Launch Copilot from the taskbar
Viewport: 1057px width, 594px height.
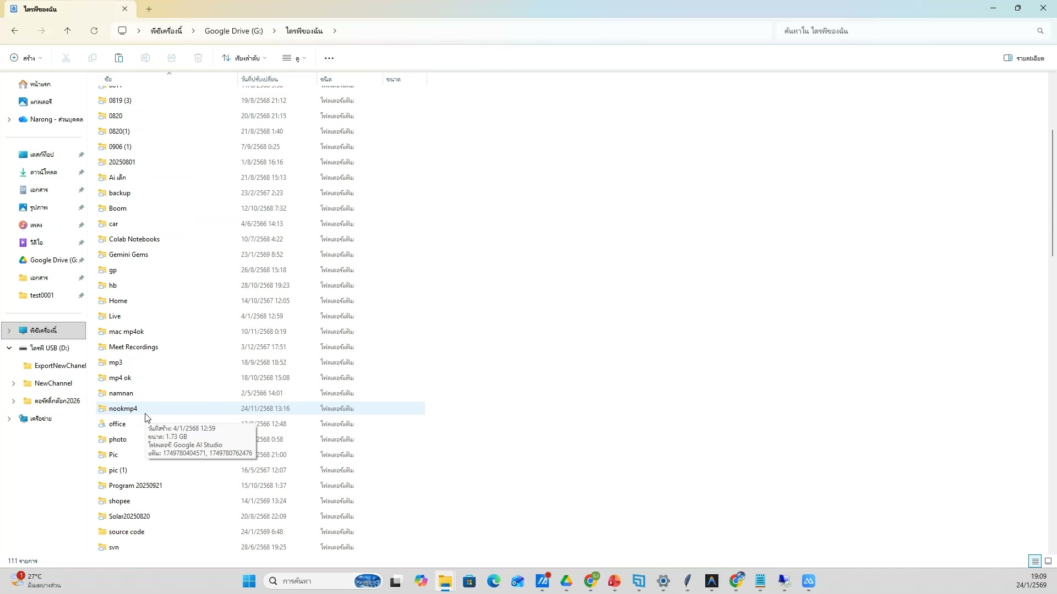[421, 581]
